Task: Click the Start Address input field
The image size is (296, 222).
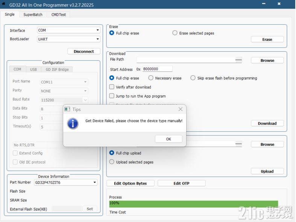Action: point(158,69)
